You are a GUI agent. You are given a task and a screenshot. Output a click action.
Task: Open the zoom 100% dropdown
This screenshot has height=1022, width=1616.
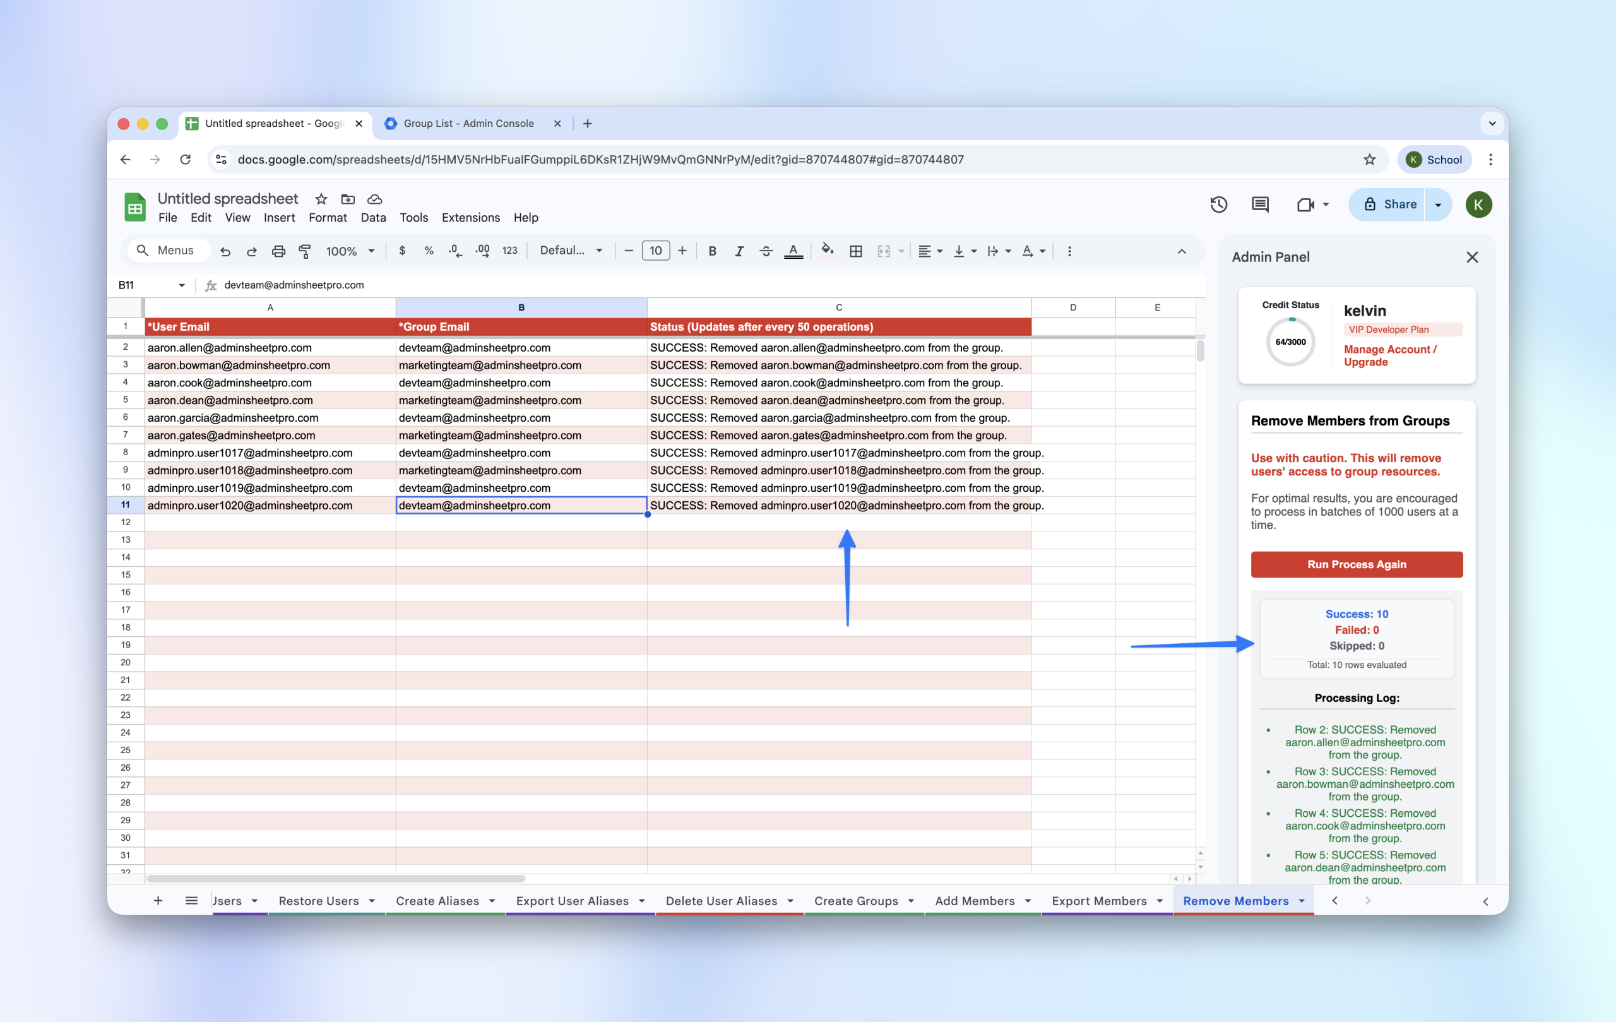pos(350,251)
